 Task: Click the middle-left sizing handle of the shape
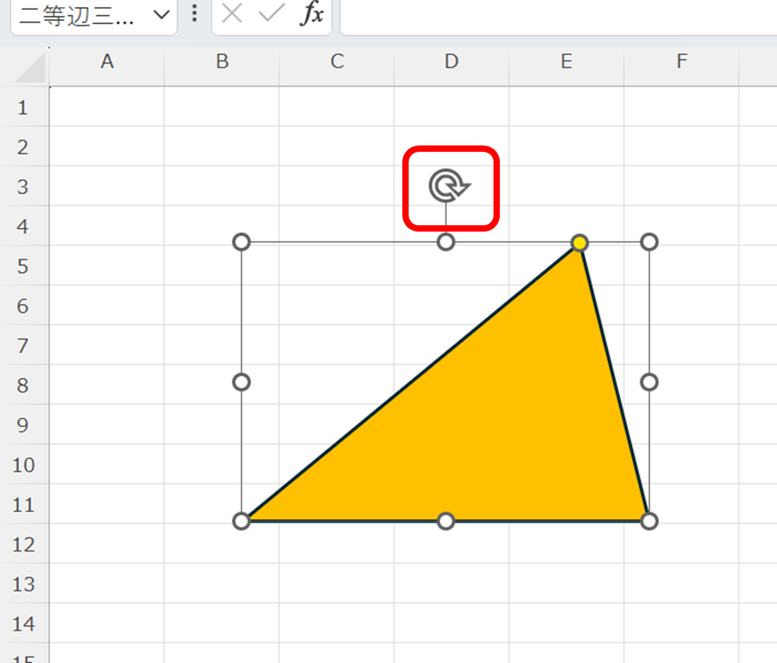coord(241,382)
